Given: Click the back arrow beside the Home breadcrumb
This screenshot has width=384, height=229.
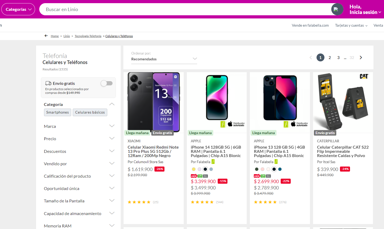Looking at the screenshot, I should point(46,36).
